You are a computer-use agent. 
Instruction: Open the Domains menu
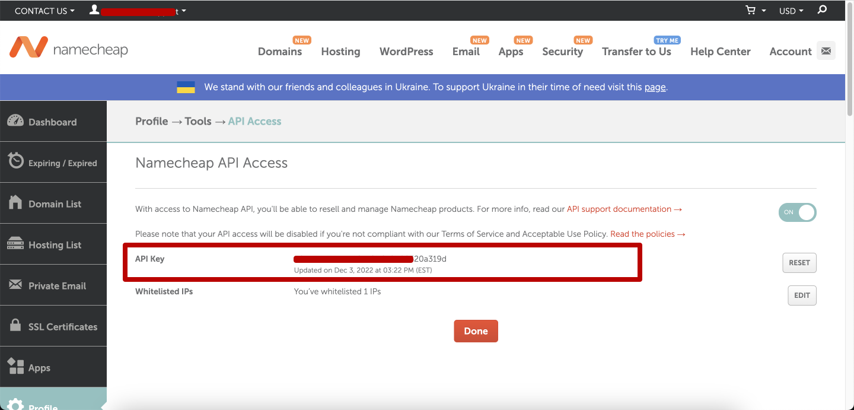click(280, 52)
